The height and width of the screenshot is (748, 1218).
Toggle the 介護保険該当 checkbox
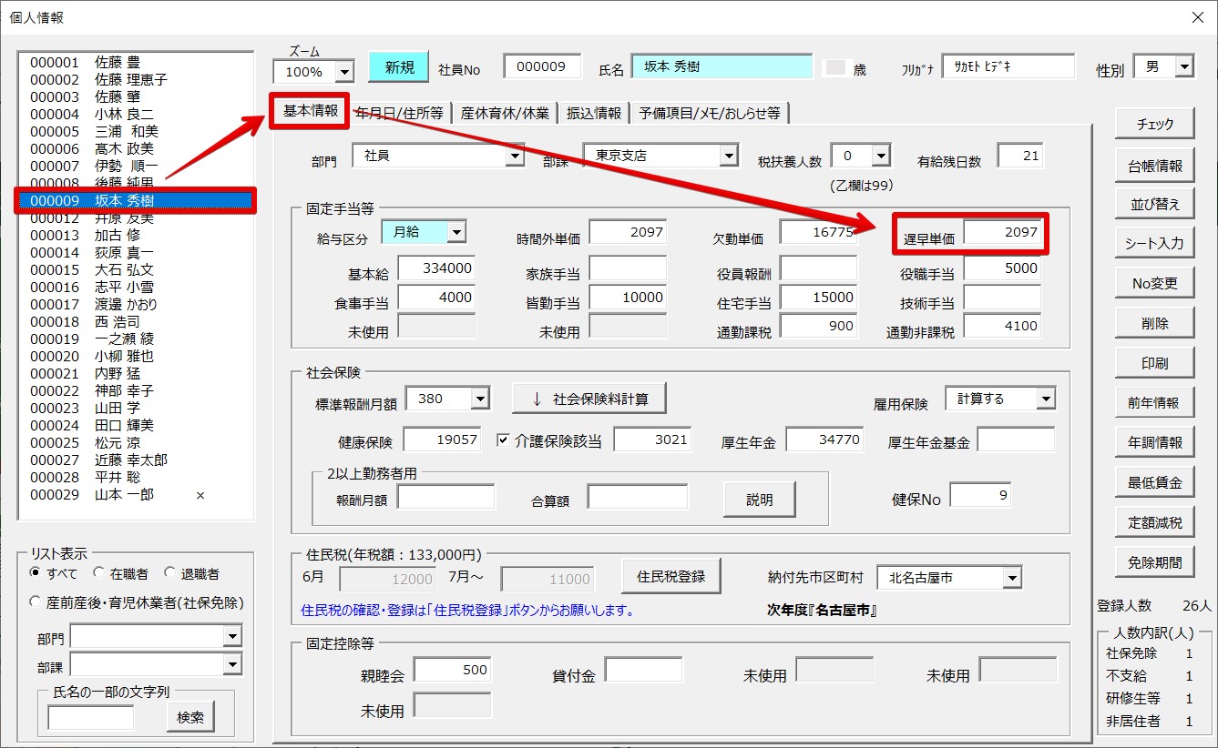pos(503,440)
